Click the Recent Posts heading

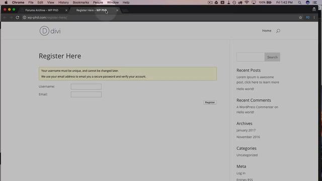(248, 70)
